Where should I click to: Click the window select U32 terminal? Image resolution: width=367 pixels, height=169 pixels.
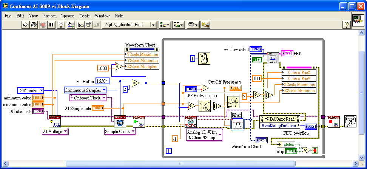tap(256, 49)
